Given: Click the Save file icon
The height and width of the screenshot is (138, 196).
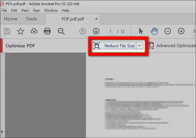Looking at the screenshot, I should (7, 31).
